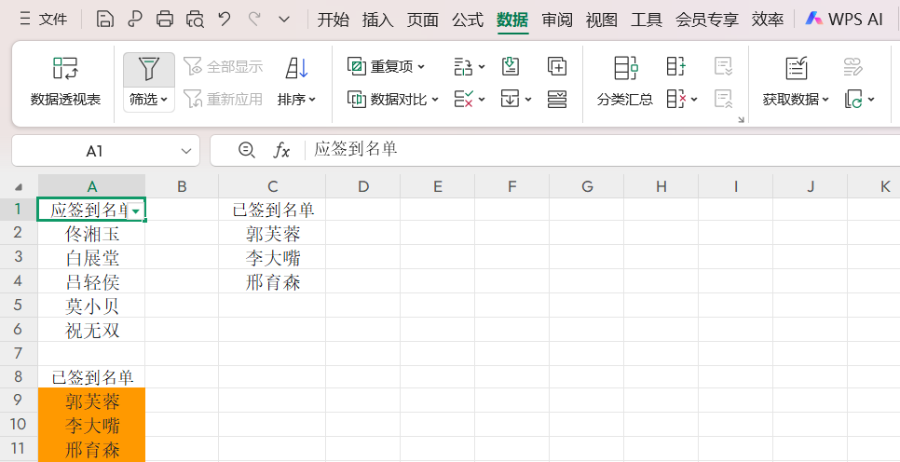Select orange-filled cell containing 郭芙蓉

pyautogui.click(x=92, y=401)
